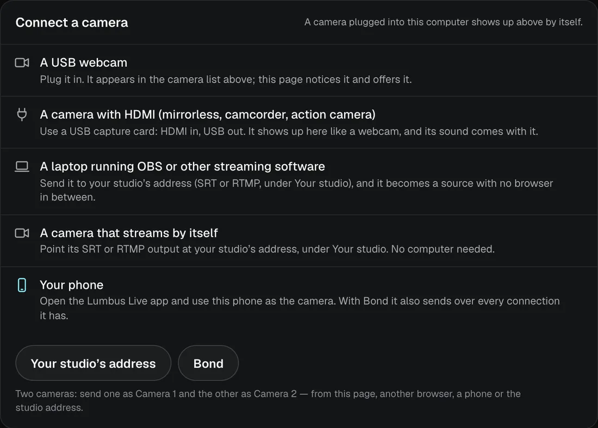Click the phone icon beside Your phone
598x428 pixels.
coord(22,285)
